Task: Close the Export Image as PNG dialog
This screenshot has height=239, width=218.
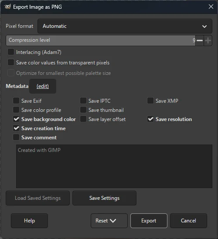Action: point(211,7)
